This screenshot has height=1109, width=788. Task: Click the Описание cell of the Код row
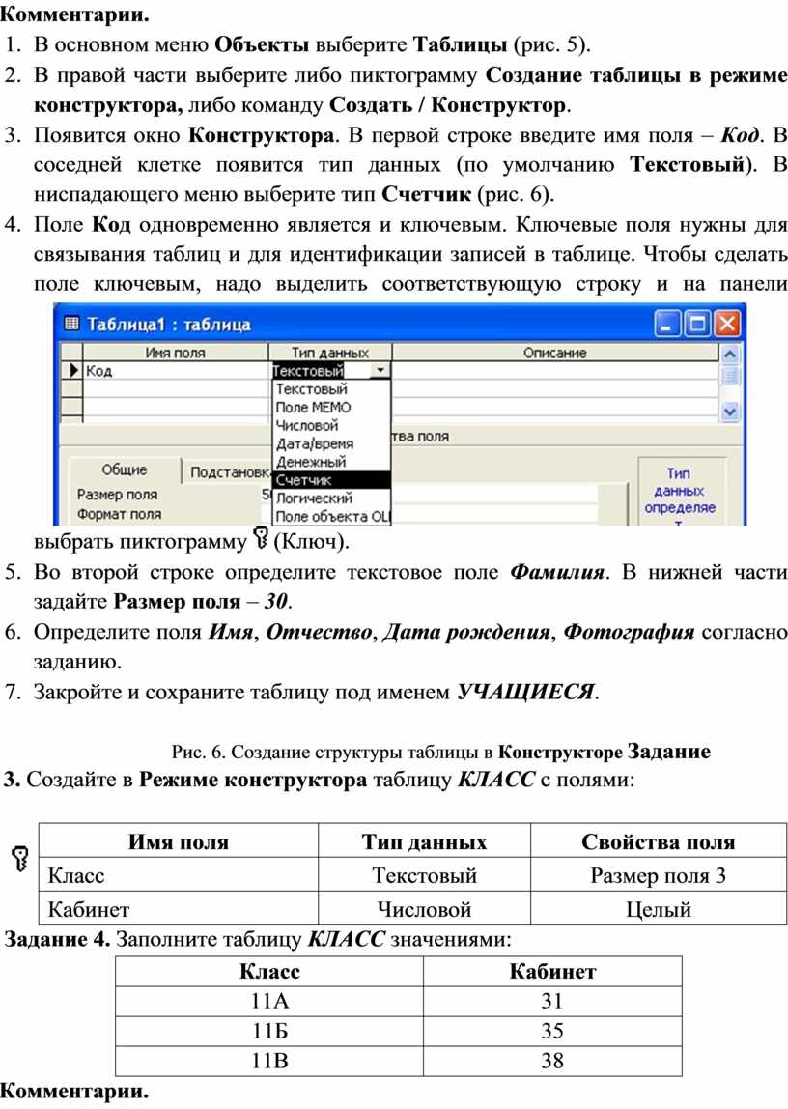click(x=554, y=370)
